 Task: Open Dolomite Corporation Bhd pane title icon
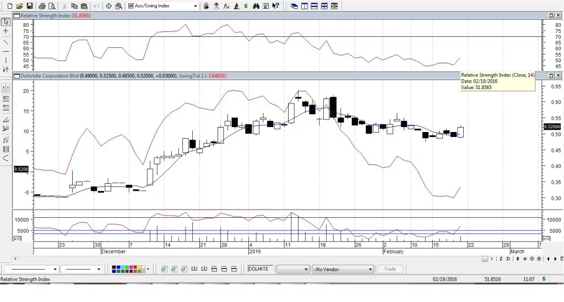tap(17, 76)
